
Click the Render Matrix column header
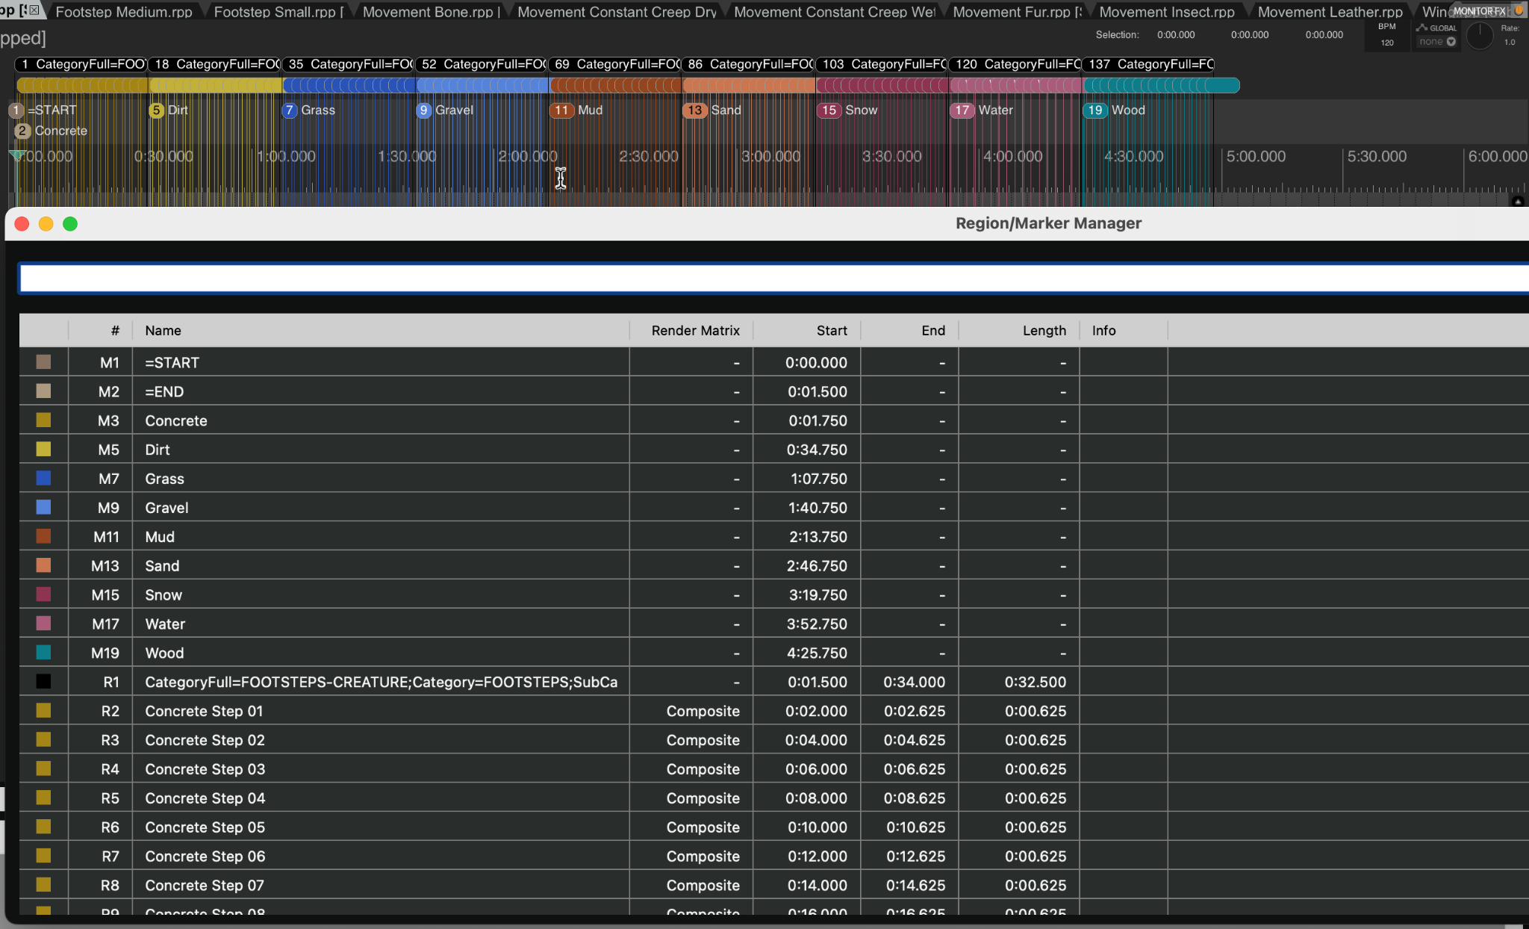(x=694, y=330)
